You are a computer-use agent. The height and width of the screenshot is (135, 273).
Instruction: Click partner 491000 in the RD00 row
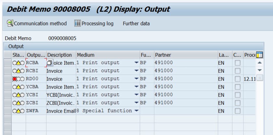tap(186, 79)
